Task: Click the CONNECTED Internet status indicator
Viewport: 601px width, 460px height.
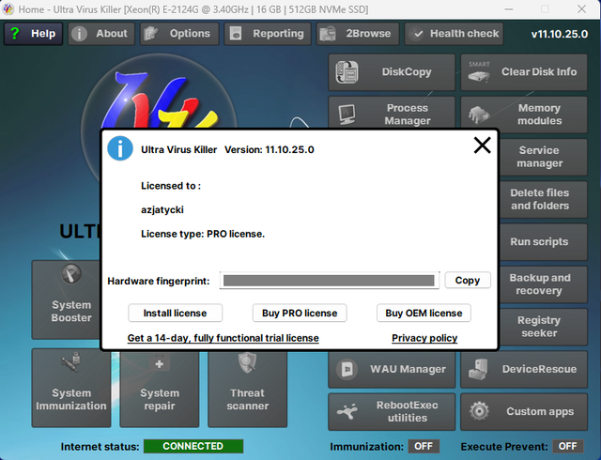Action: pos(193,446)
